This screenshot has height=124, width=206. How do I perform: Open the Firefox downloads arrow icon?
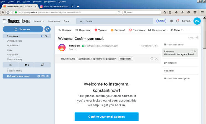tap(176, 12)
